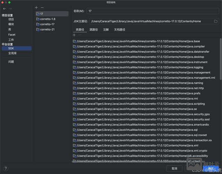Switch to 源路径 tab
This screenshot has width=222, height=174.
click(x=93, y=30)
